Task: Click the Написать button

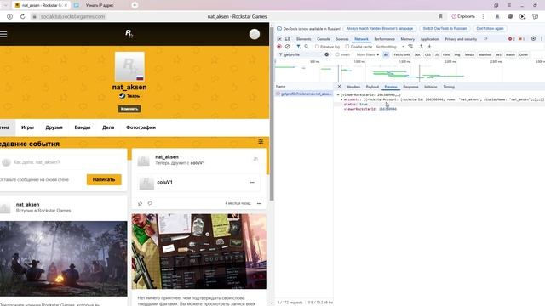Action: tap(104, 179)
